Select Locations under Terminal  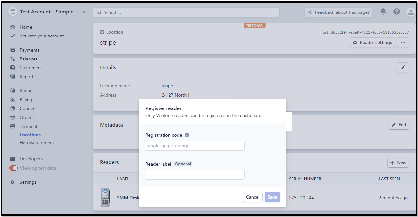point(30,135)
